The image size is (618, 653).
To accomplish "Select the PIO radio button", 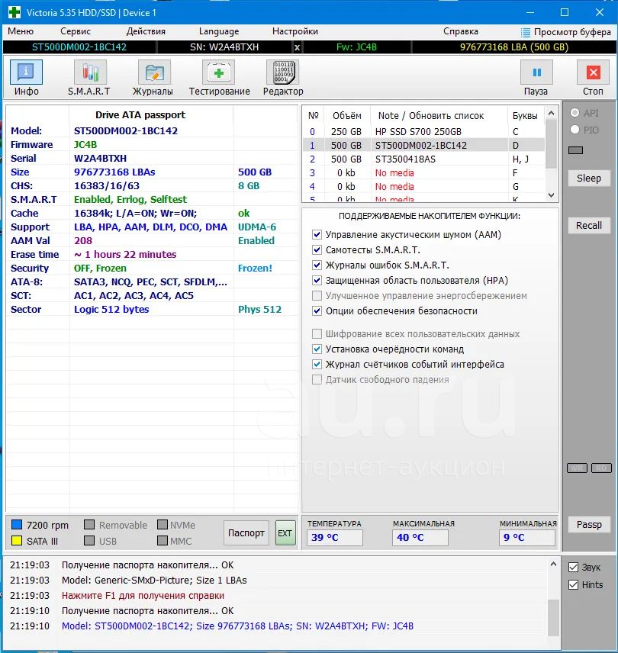I will [x=575, y=130].
